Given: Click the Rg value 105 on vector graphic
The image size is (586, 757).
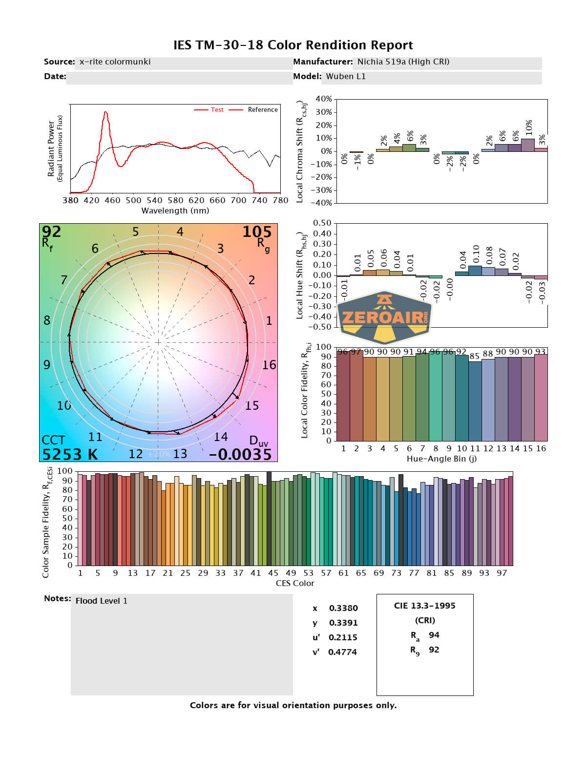Looking at the screenshot, I should pos(257,232).
